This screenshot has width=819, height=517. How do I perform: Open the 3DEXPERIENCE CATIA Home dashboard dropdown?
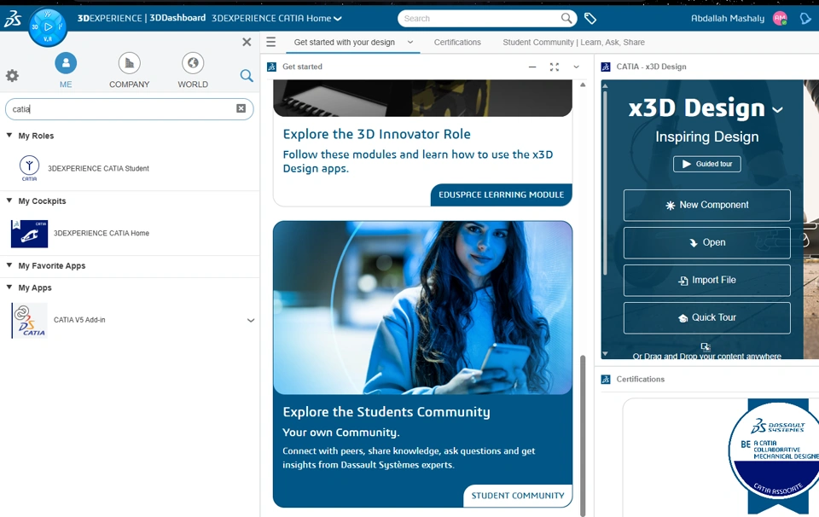[x=338, y=18]
